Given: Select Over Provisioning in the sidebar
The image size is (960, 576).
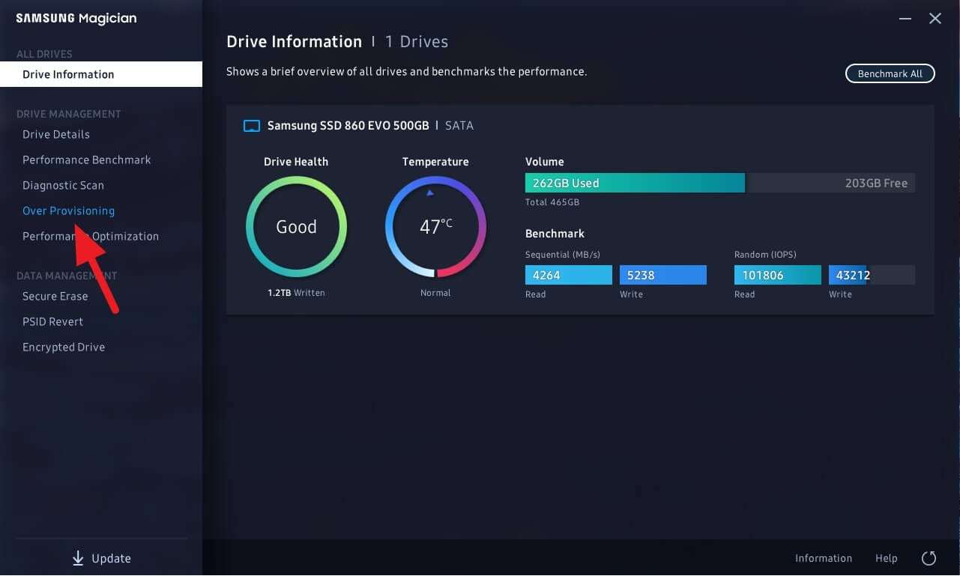Looking at the screenshot, I should (x=68, y=210).
